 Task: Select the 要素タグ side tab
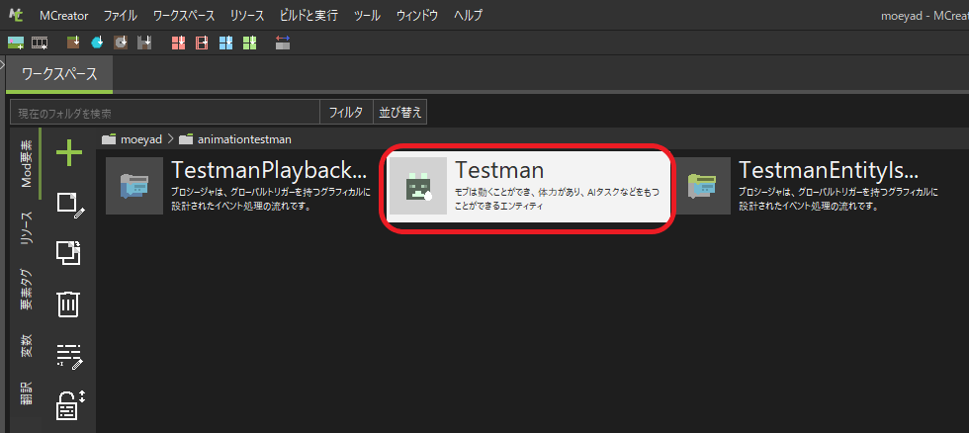pos(26,289)
